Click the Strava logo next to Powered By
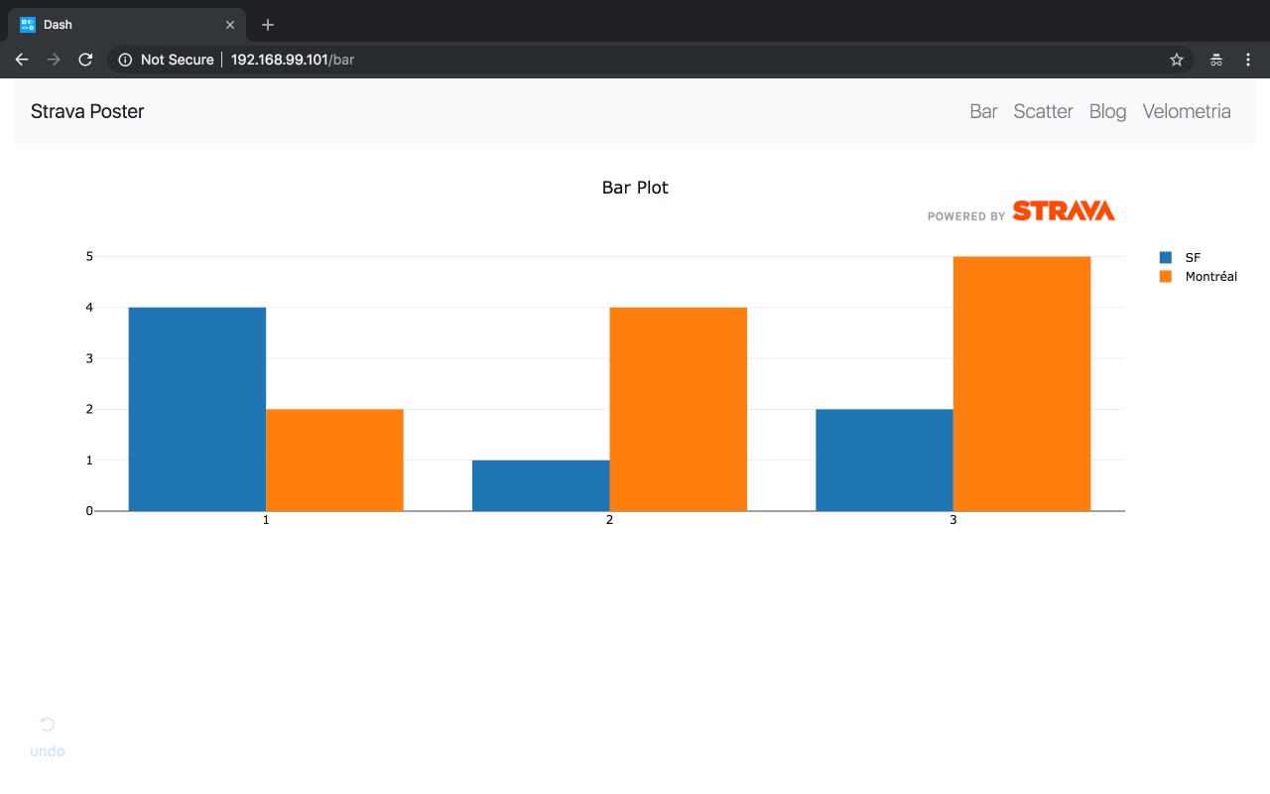1270x794 pixels. (x=1063, y=209)
